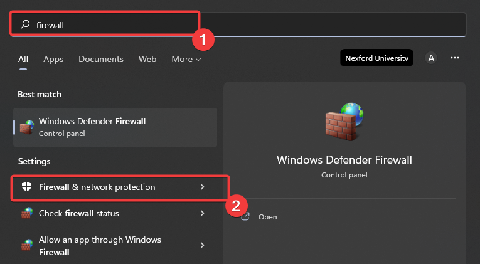The width and height of the screenshot is (480, 264).
Task: Click icon beside Allow an app through Windows Firewall
Action: pos(27,245)
